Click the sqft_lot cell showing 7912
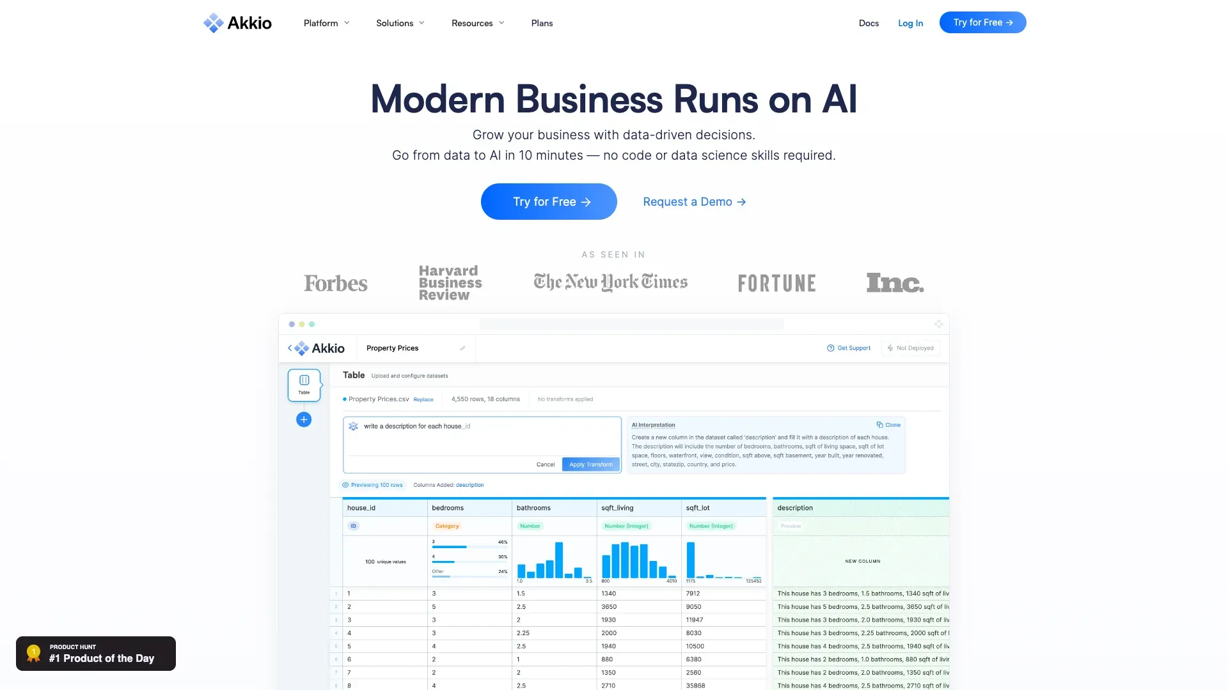 724,594
